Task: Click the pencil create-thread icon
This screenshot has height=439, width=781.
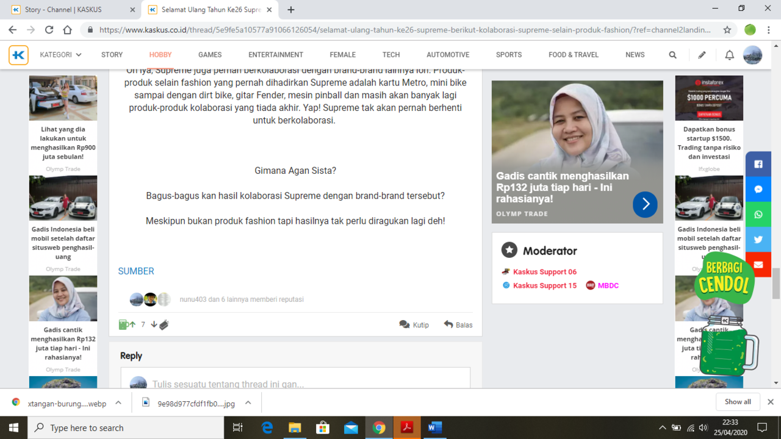Action: pyautogui.click(x=702, y=55)
